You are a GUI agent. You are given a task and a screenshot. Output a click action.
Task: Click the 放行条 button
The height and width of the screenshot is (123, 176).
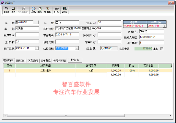click(x=75, y=60)
